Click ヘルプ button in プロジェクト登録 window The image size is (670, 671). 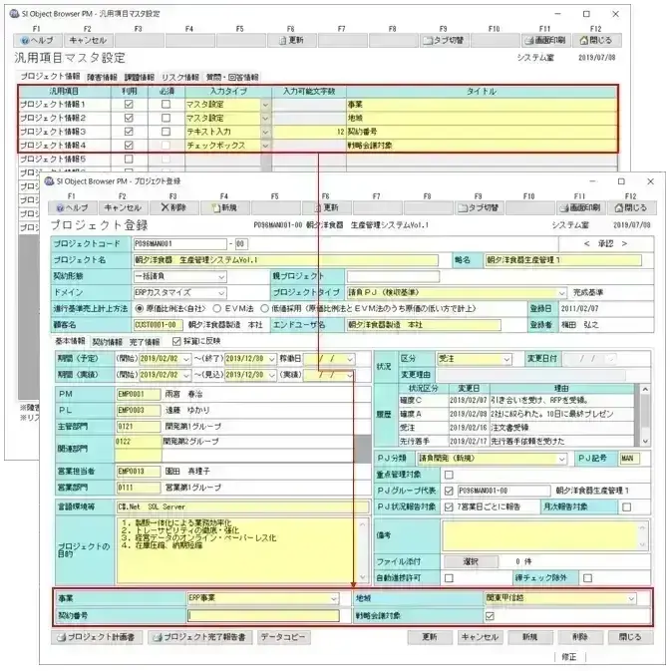coord(73,208)
